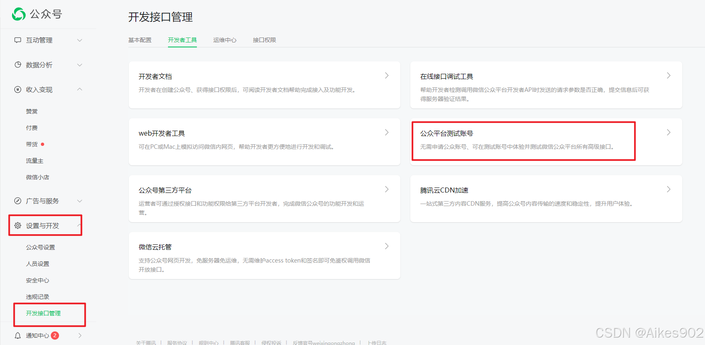705x345 pixels.
Task: Go to the 接口权限 tab
Action: pyautogui.click(x=265, y=40)
